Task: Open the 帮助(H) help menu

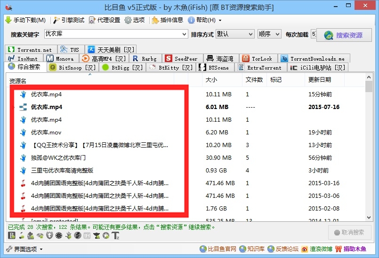Action: coord(205,20)
